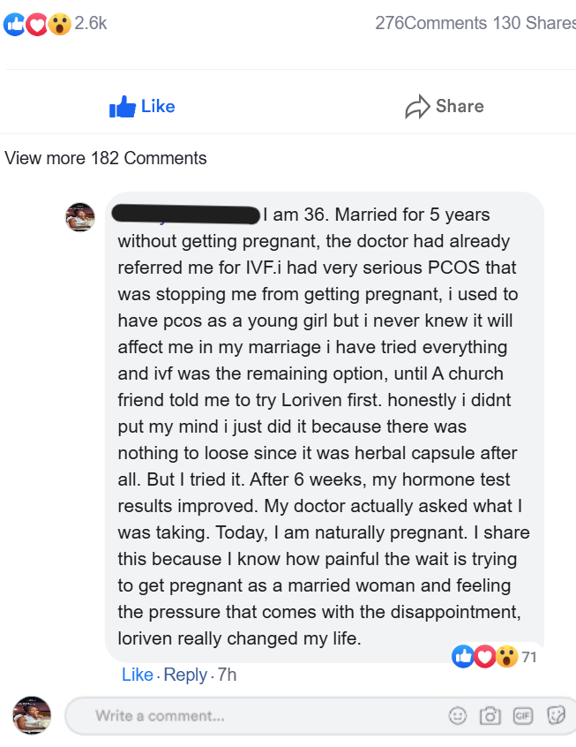The width and height of the screenshot is (576, 747).
Task: Open the comment's 71 reactions count
Action: pos(529,657)
